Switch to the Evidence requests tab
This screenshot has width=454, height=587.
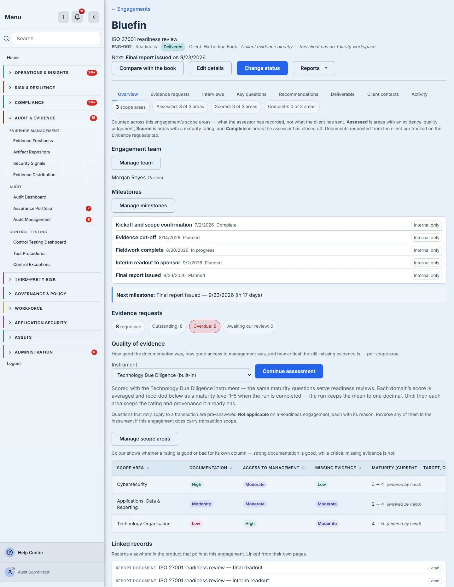click(170, 94)
